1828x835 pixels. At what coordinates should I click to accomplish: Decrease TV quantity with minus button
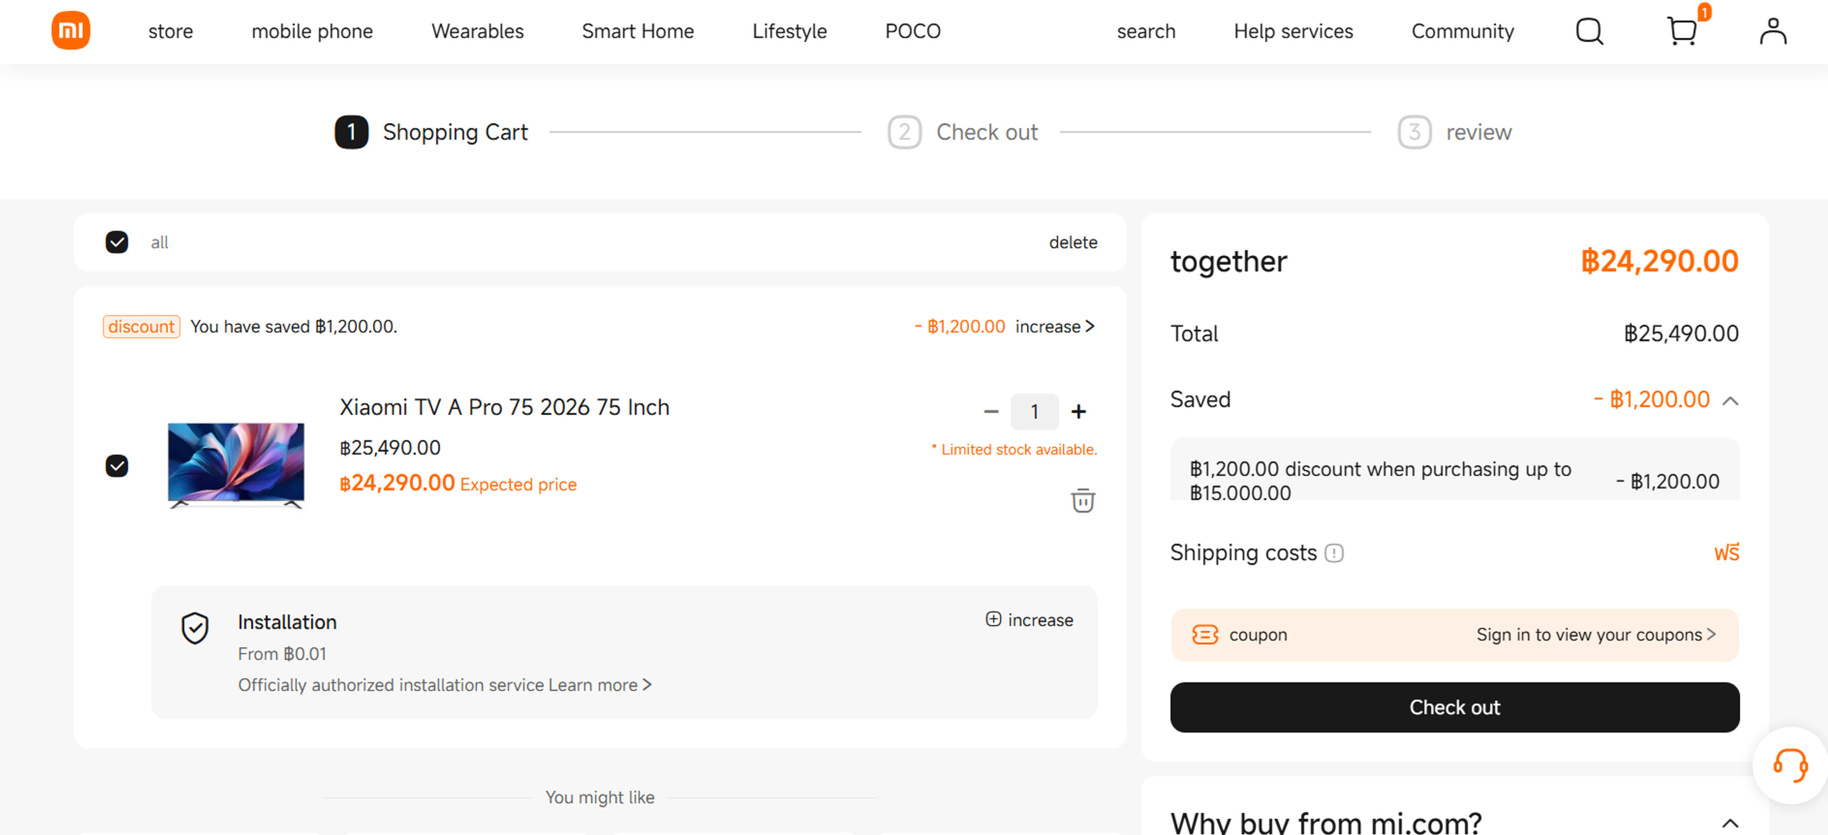click(991, 411)
